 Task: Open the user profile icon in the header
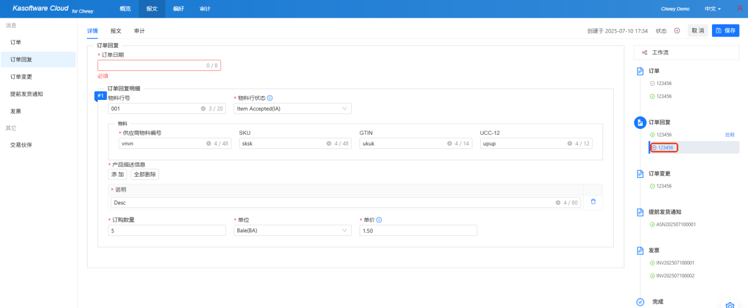click(740, 9)
